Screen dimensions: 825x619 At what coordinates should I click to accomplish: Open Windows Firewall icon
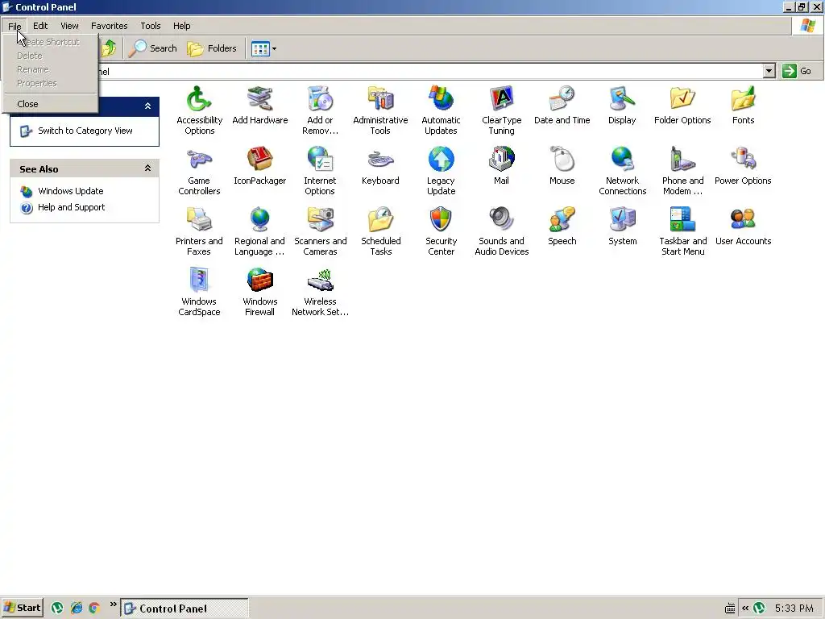(x=260, y=280)
